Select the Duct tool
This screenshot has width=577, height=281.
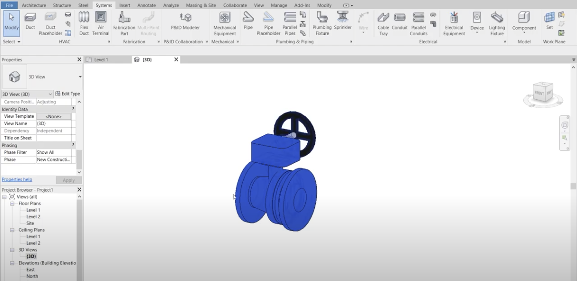(30, 22)
